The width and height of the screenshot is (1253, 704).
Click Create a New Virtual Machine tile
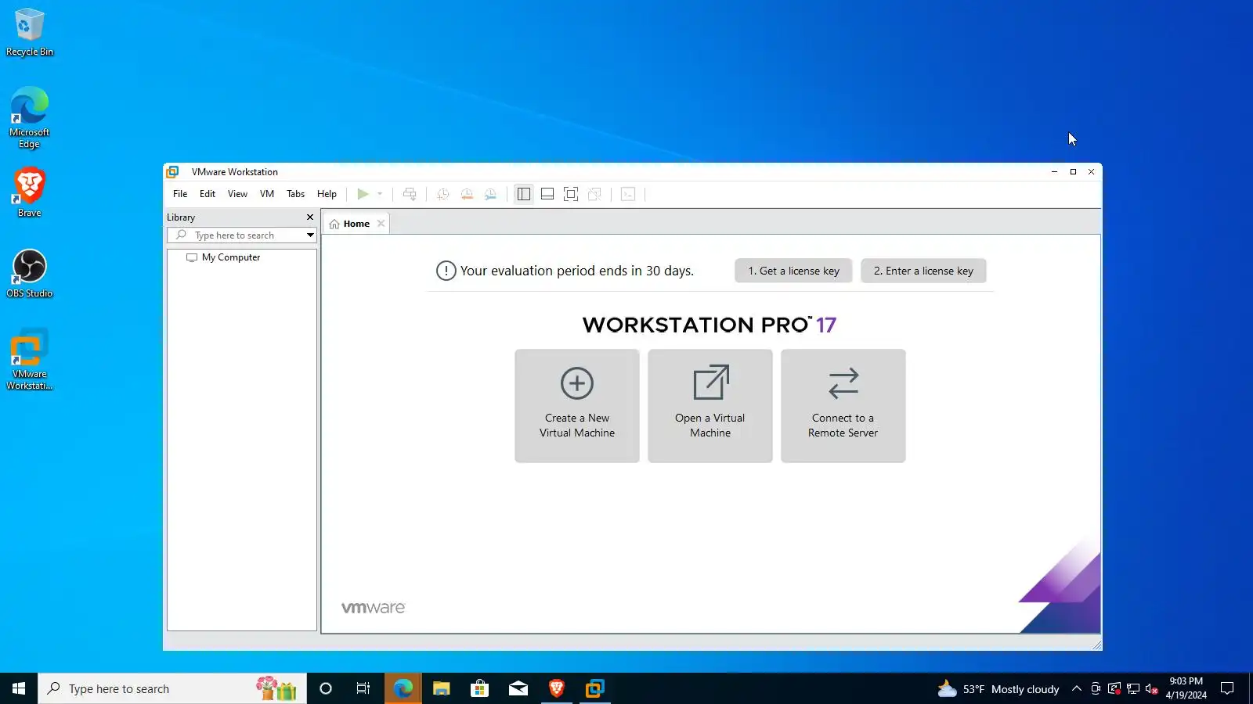click(x=577, y=406)
